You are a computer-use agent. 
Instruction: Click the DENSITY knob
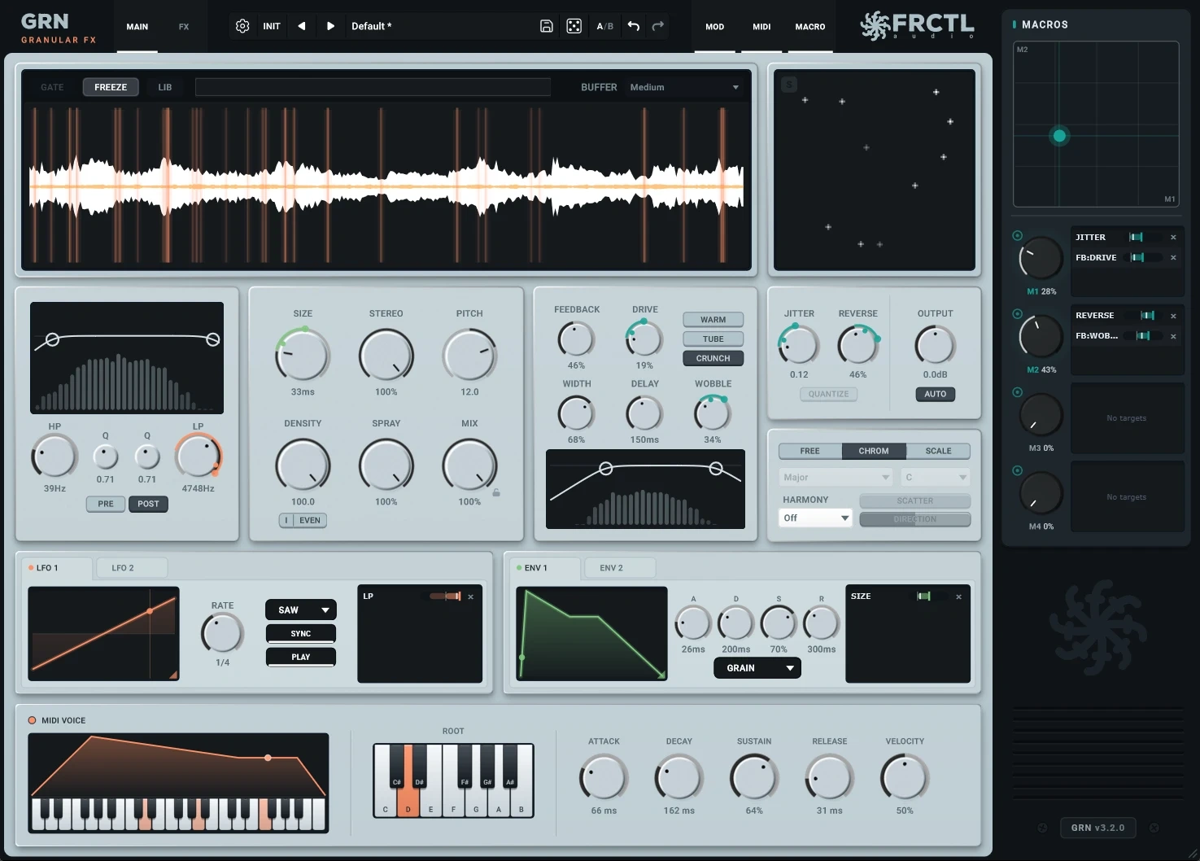coord(303,465)
